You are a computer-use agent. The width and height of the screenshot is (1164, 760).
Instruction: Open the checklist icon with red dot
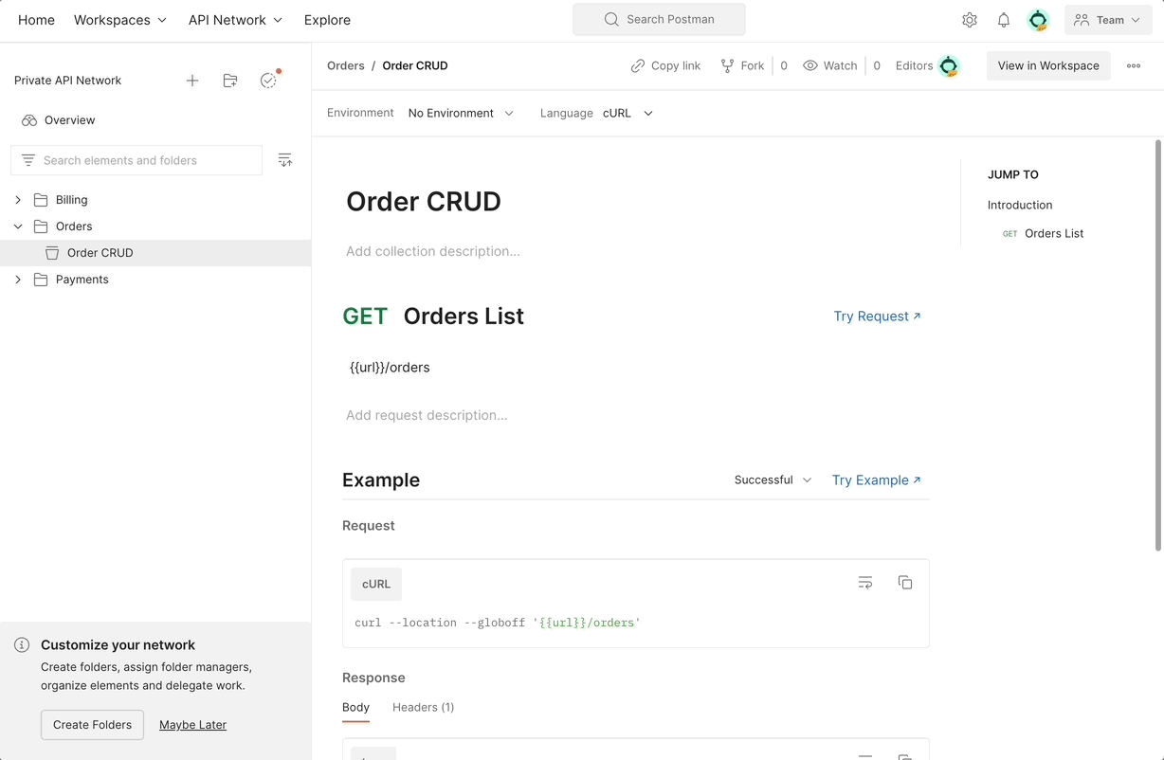(x=267, y=81)
